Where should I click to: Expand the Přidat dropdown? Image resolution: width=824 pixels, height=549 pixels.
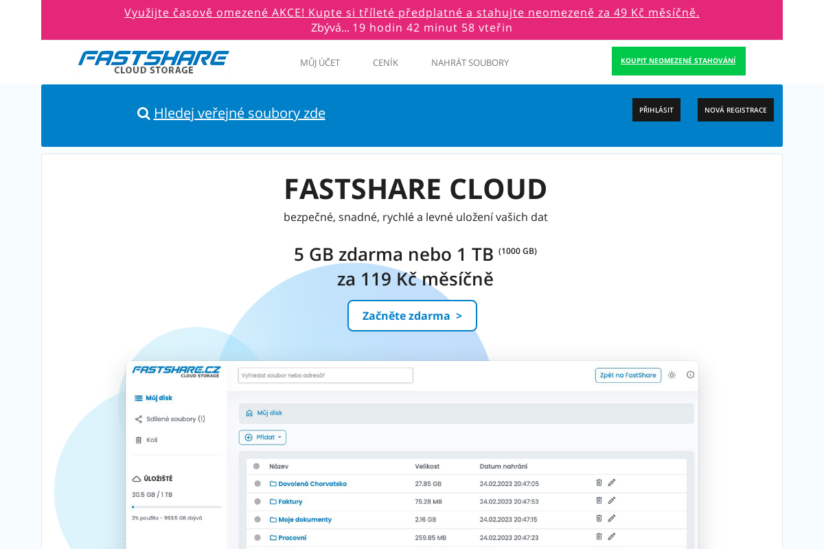pos(262,437)
